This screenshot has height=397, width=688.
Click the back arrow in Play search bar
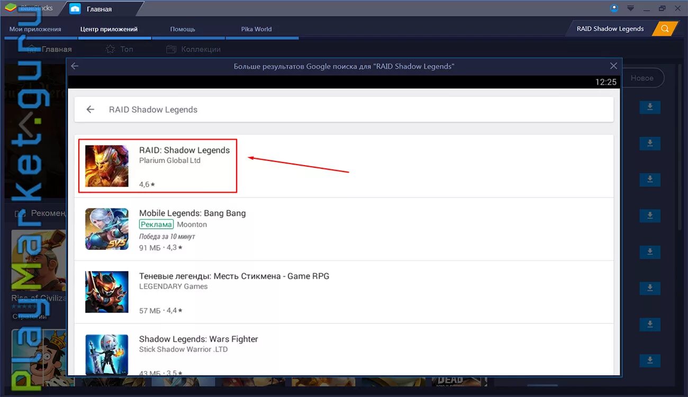tap(90, 110)
